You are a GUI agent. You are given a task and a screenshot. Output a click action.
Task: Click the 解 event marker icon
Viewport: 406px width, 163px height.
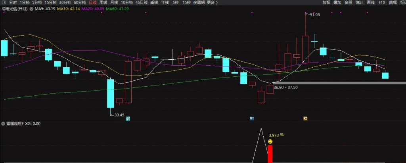click(128, 118)
